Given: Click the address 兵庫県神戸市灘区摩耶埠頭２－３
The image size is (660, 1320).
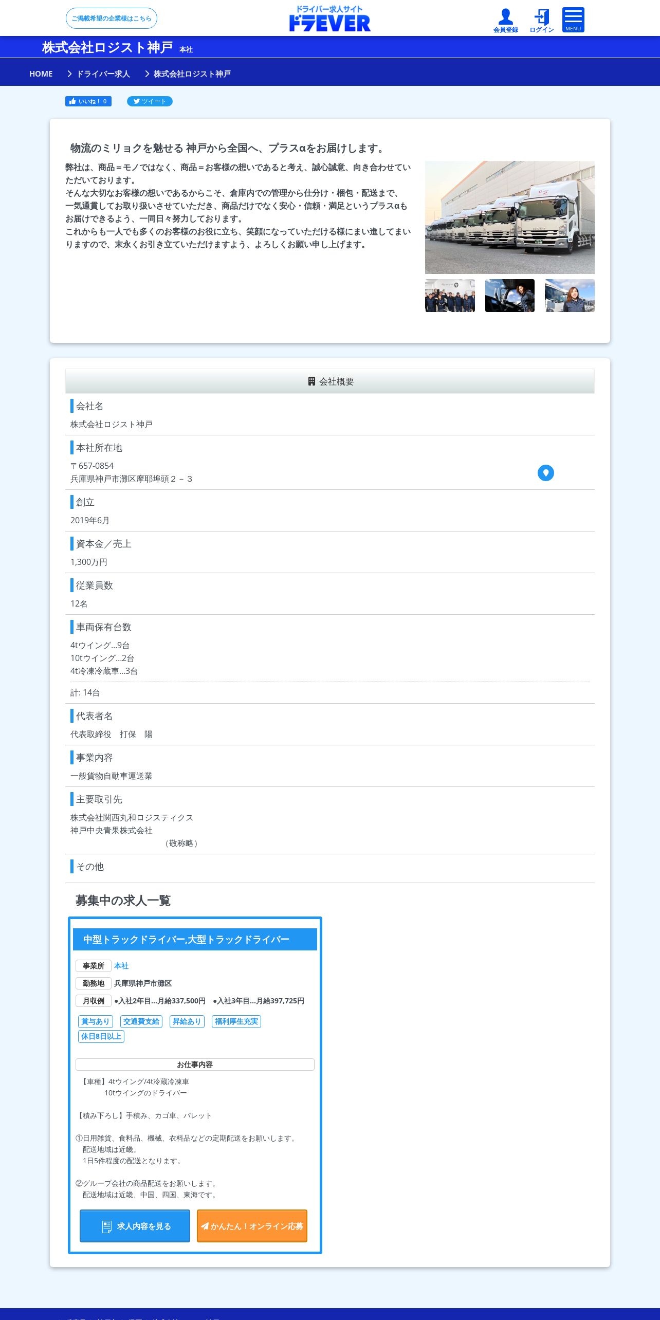Looking at the screenshot, I should tap(131, 479).
